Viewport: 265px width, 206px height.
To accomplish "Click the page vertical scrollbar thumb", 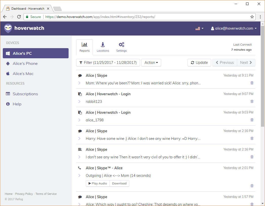I will coord(262,76).
